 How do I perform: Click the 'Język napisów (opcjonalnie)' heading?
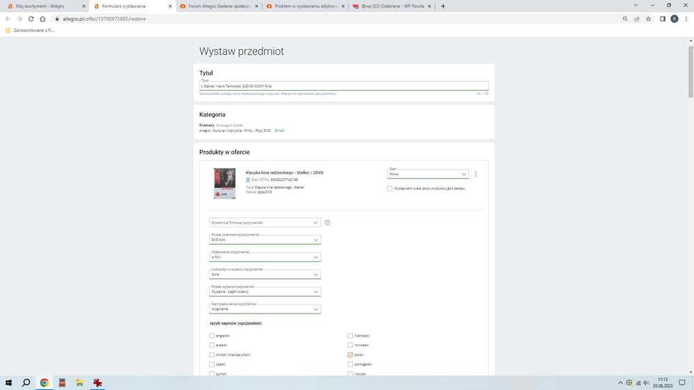[x=236, y=323]
